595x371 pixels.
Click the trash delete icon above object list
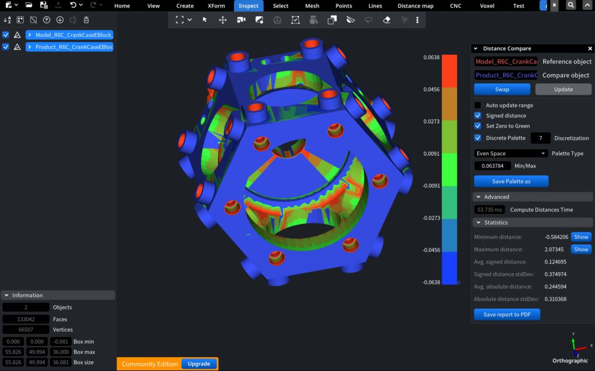tap(86, 20)
